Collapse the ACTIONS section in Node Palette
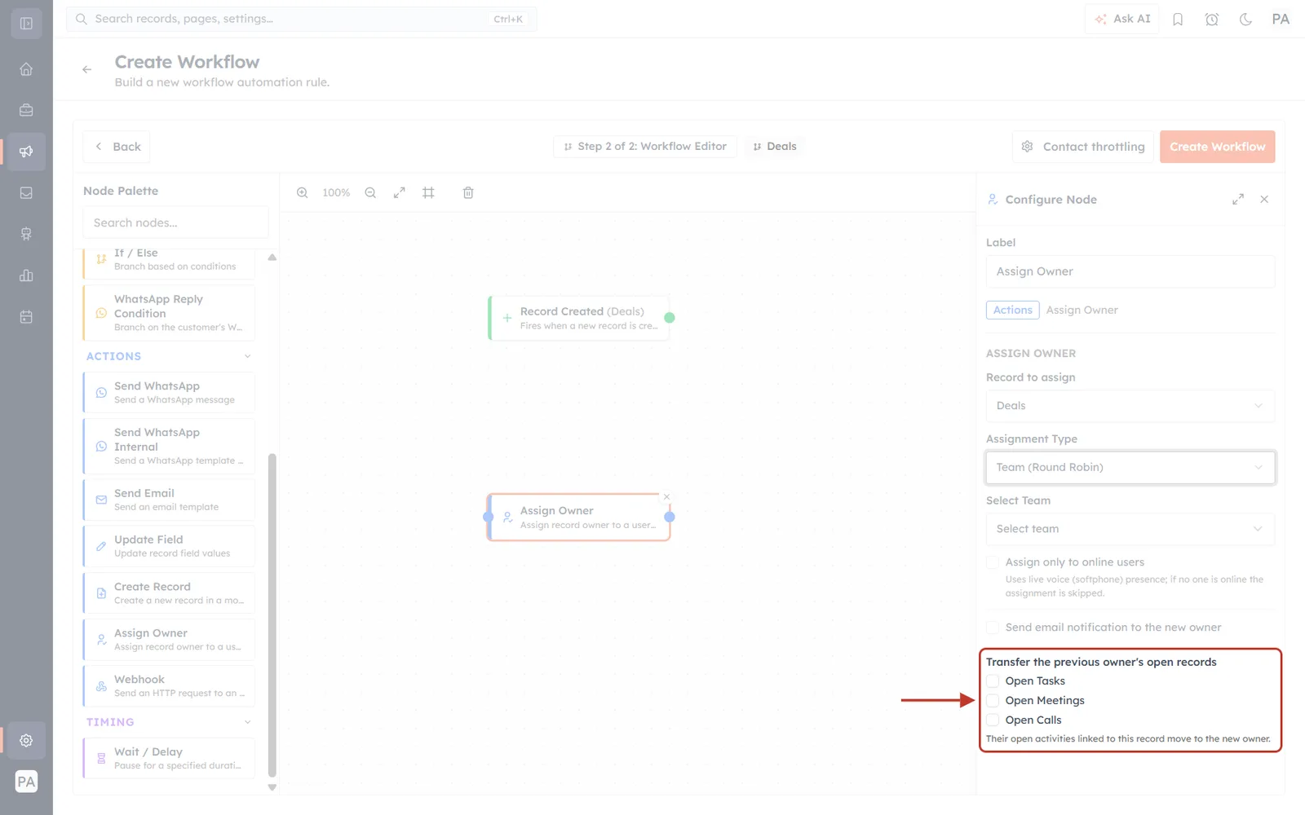1305x815 pixels. (x=248, y=356)
